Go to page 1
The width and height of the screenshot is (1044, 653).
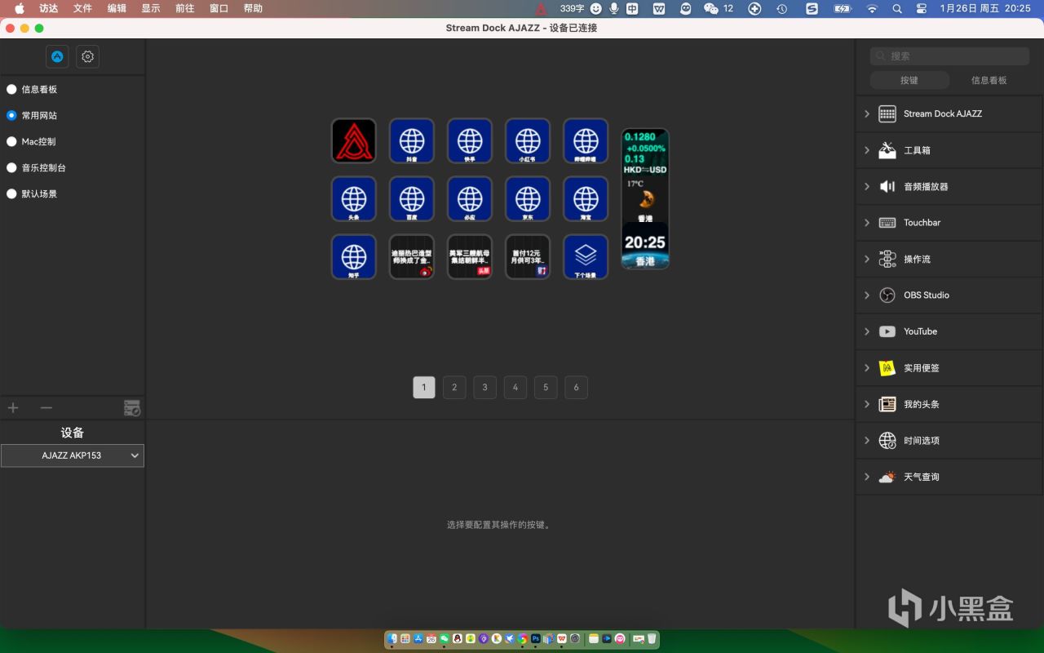[424, 387]
